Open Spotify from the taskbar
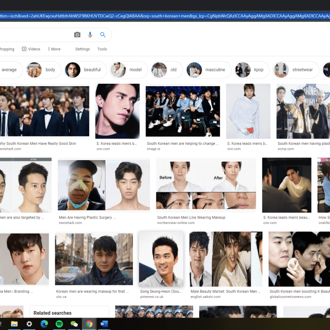The width and height of the screenshot is (330, 330). click(59, 324)
